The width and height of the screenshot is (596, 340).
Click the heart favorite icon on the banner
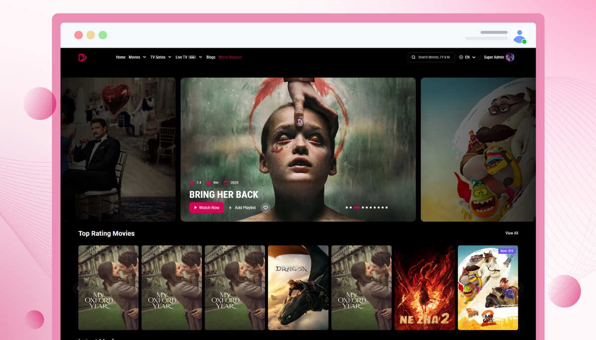coord(266,207)
